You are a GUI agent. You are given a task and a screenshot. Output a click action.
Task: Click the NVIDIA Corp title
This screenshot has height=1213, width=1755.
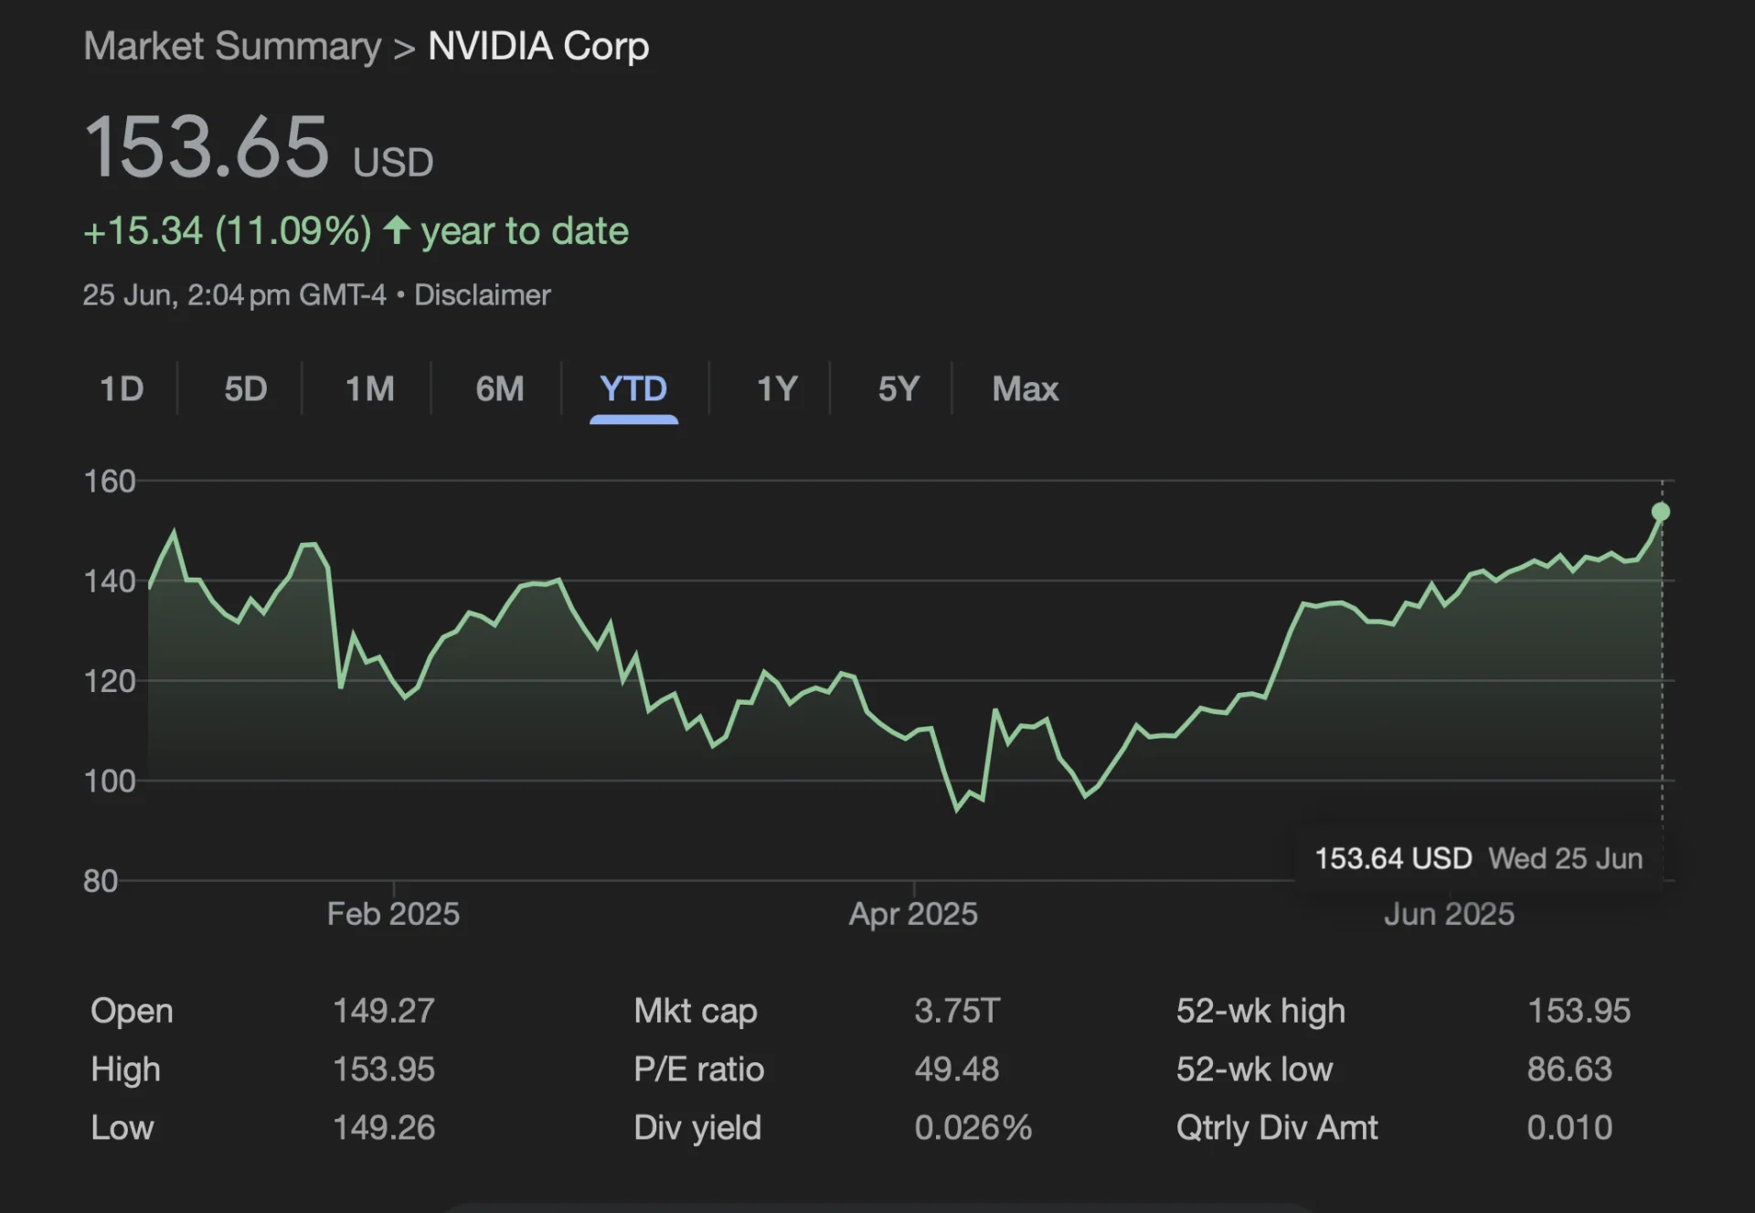pyautogui.click(x=538, y=47)
